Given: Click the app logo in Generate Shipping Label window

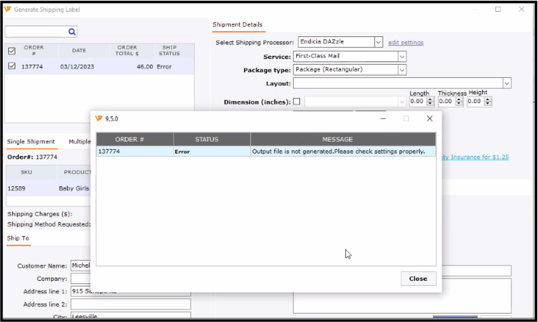Looking at the screenshot, I should (x=7, y=10).
